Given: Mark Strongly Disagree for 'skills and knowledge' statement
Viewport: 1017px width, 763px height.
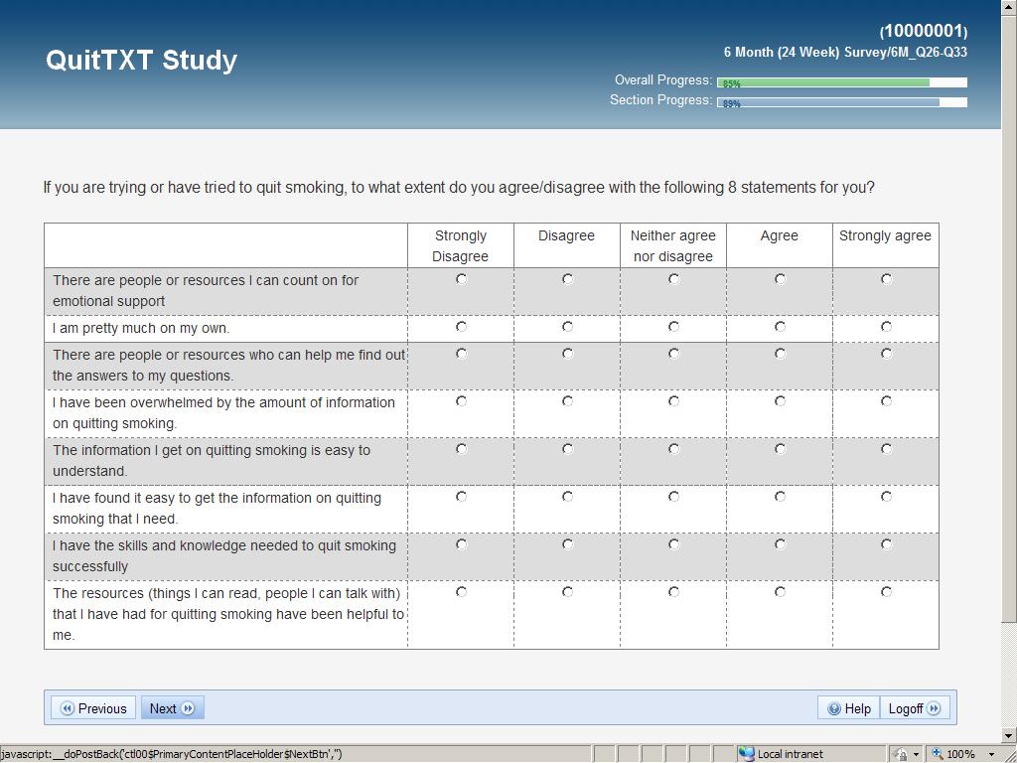Looking at the screenshot, I should point(461,544).
